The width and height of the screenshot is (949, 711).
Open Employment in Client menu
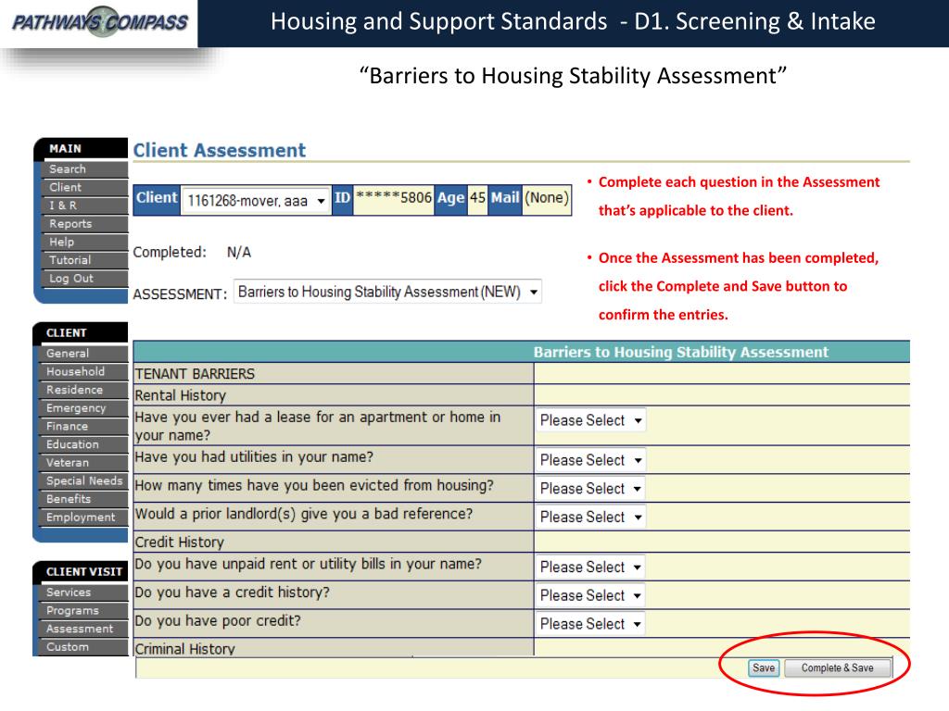tap(83, 517)
